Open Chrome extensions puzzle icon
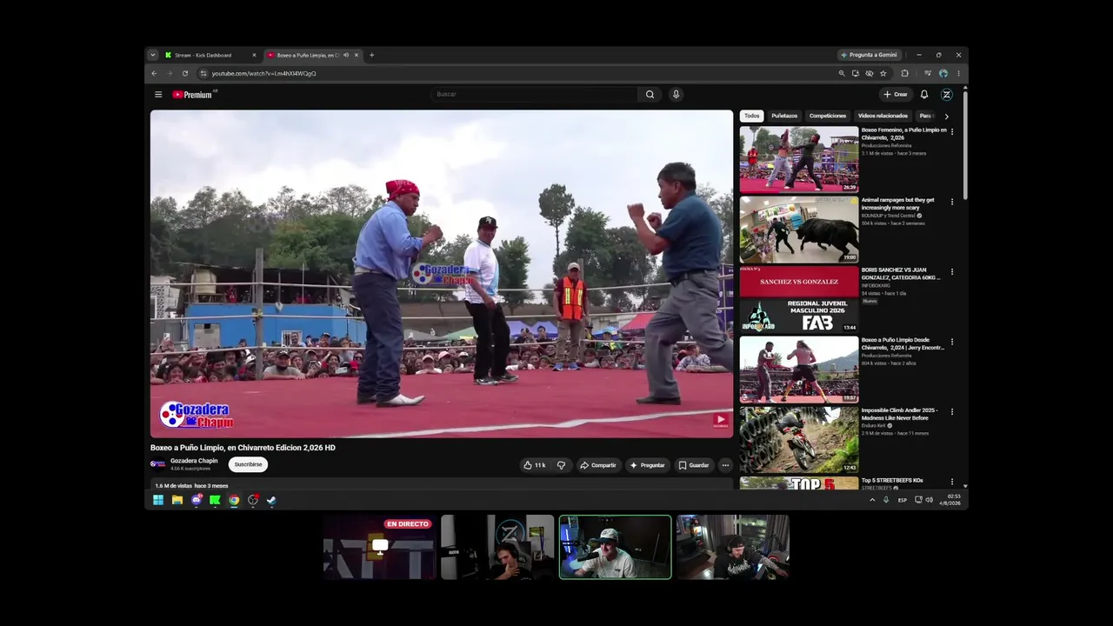The image size is (1113, 626). click(x=904, y=73)
